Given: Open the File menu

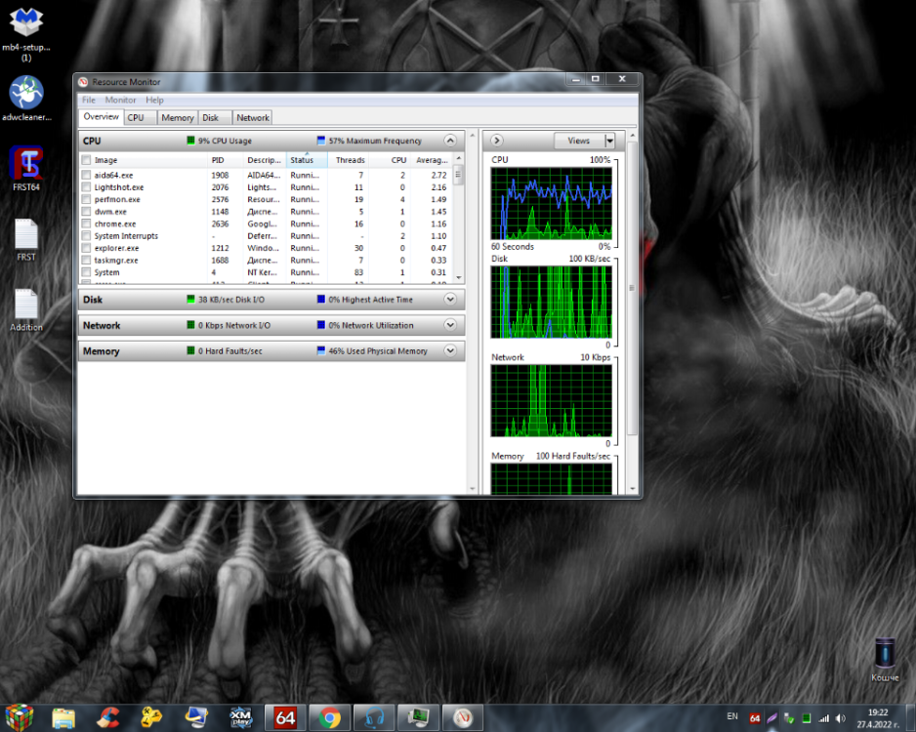Looking at the screenshot, I should point(89,101).
